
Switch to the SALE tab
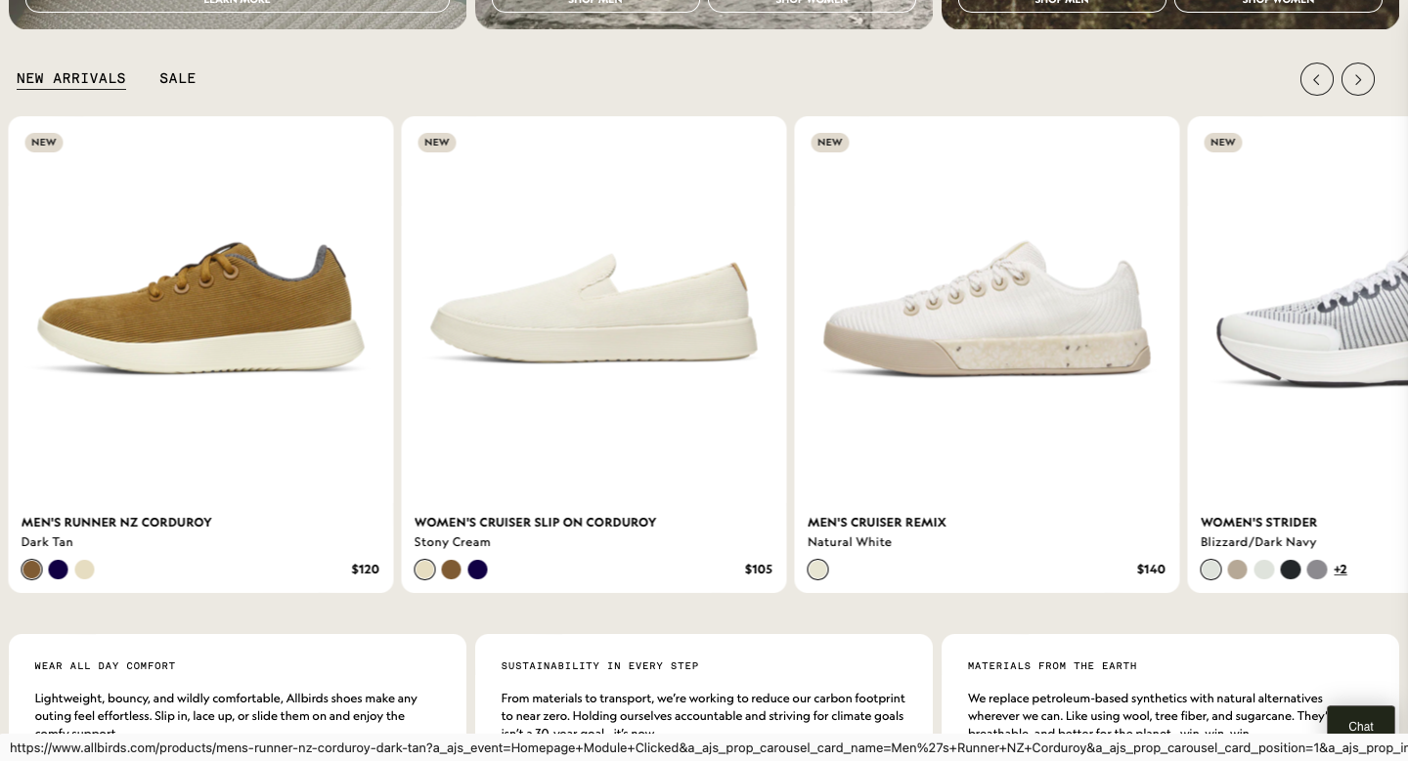[x=177, y=78]
